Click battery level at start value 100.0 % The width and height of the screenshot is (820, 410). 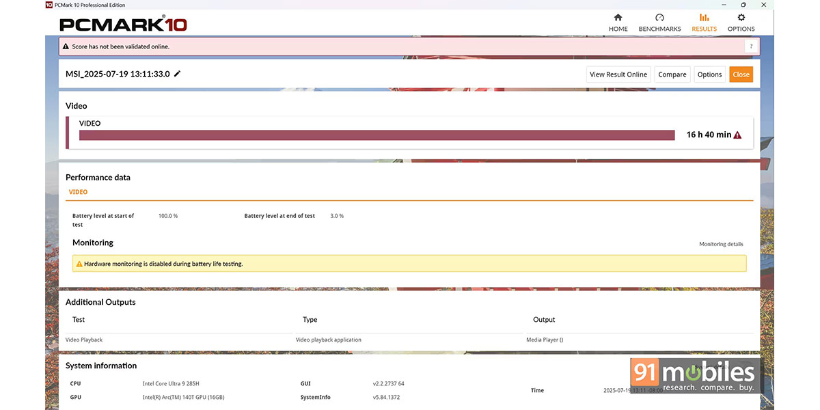point(168,216)
